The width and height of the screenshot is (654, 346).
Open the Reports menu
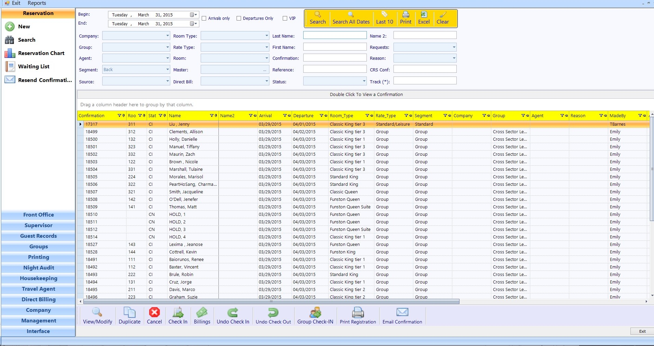tap(37, 3)
